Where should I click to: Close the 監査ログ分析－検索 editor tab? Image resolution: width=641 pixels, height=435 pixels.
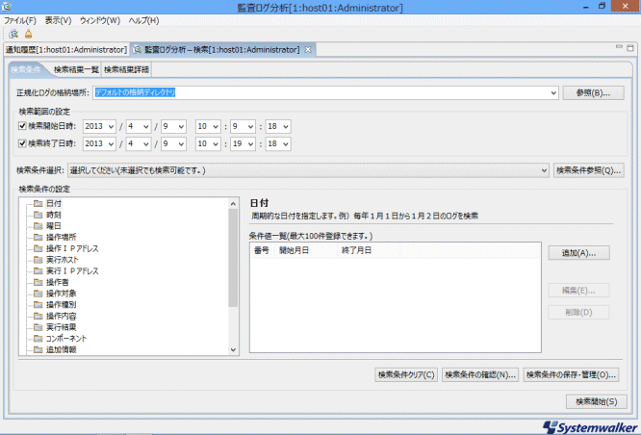[x=308, y=49]
